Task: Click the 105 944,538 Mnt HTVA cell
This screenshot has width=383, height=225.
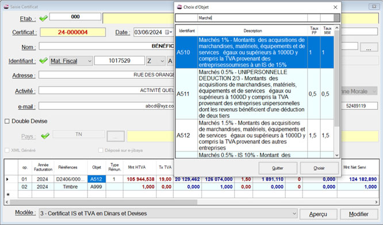Action: click(x=140, y=179)
